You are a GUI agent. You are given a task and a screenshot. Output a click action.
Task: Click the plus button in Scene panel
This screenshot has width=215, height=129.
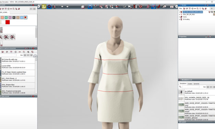(212, 9)
